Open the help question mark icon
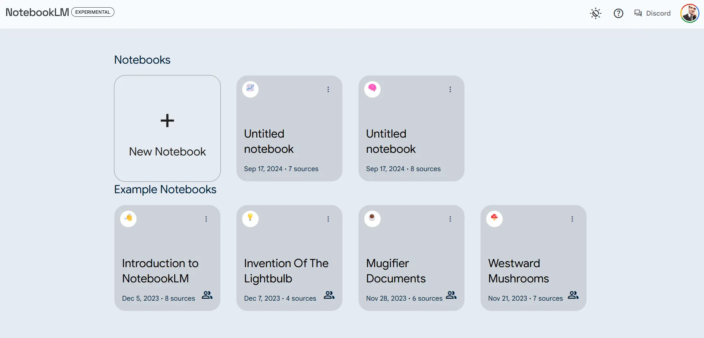This screenshot has height=338, width=704. [x=618, y=13]
